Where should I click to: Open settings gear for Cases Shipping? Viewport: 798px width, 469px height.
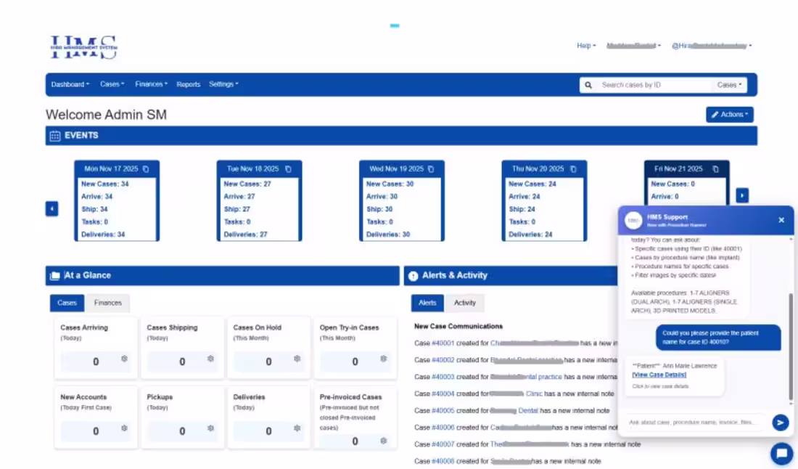[210, 359]
